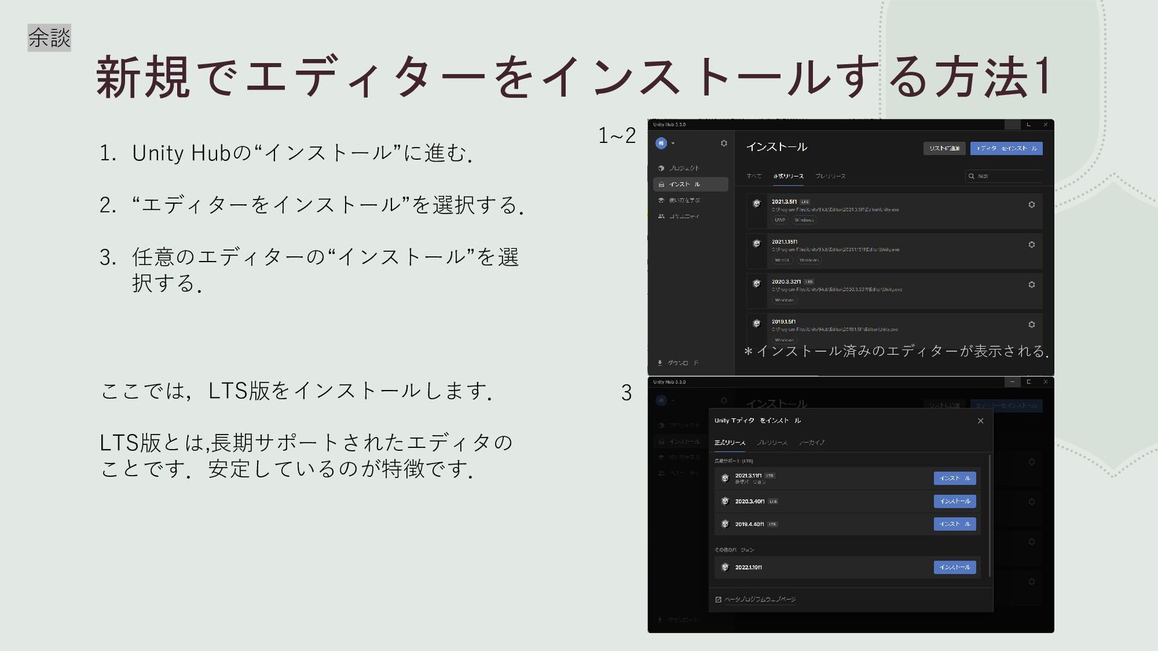Click version text 2022.1.19f1 in dialog

pos(748,567)
